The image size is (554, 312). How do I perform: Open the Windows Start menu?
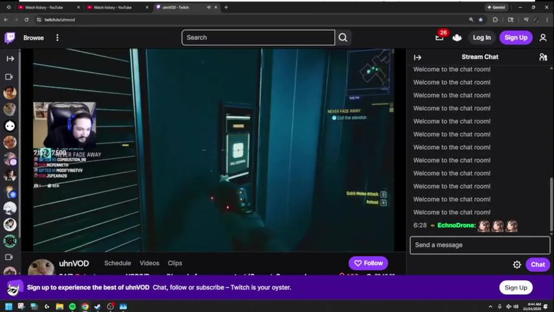[x=9, y=306]
